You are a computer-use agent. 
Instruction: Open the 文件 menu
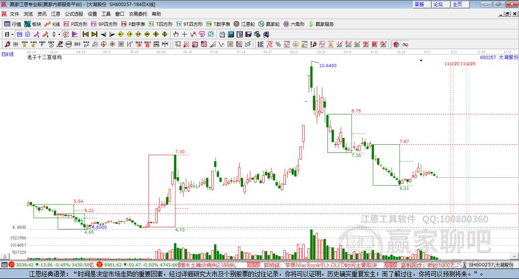coord(14,14)
